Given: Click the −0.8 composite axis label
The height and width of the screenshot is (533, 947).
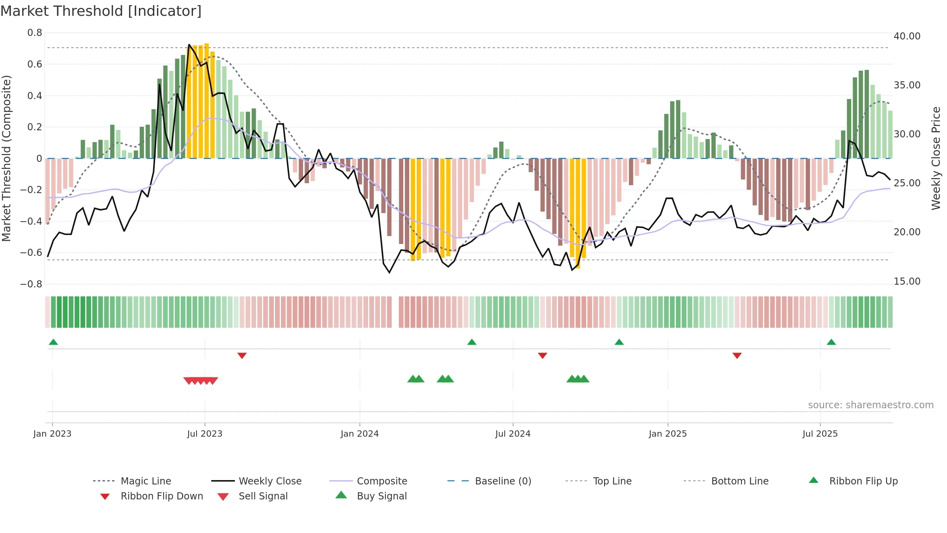Looking at the screenshot, I should point(31,284).
